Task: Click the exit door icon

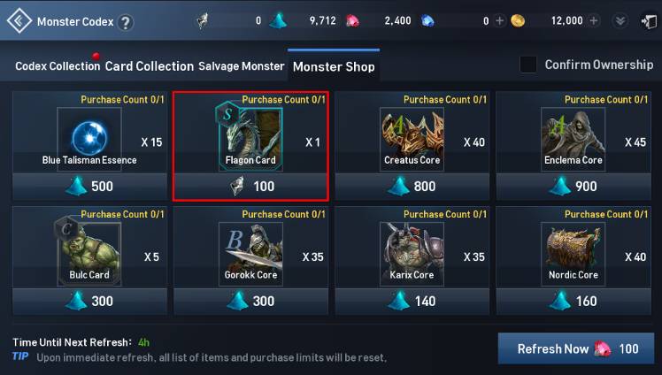Action: [649, 21]
